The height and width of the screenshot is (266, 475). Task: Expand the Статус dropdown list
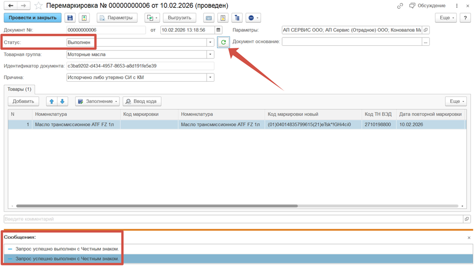click(210, 42)
